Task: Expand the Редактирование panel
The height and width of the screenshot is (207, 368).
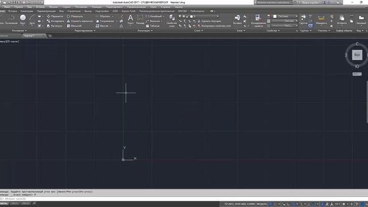Action: [x=85, y=30]
